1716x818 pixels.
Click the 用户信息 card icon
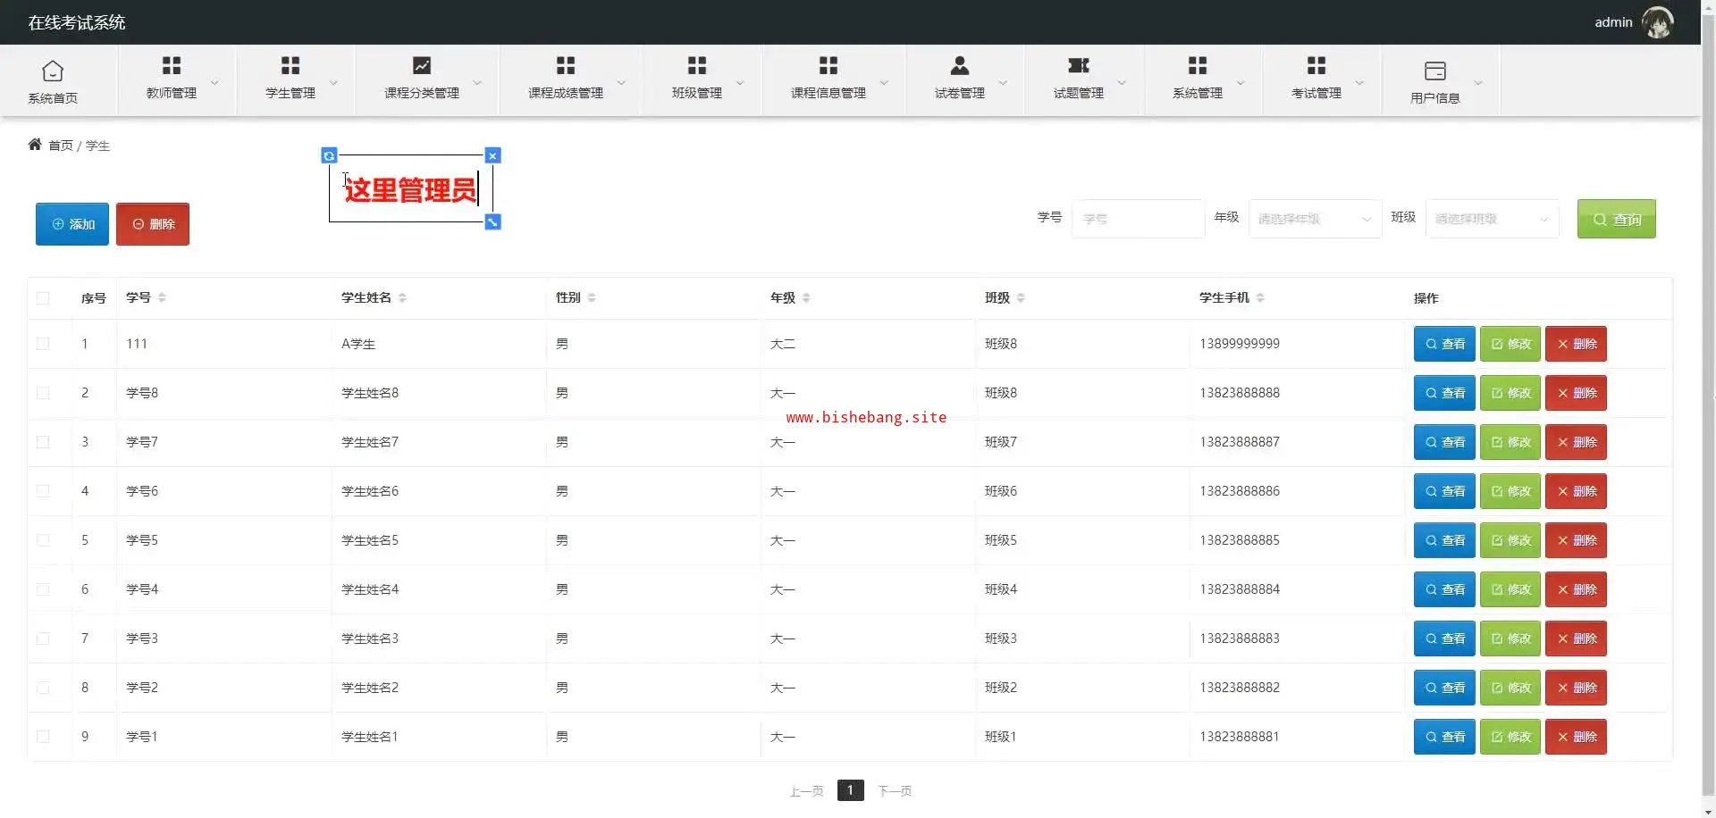(1434, 71)
